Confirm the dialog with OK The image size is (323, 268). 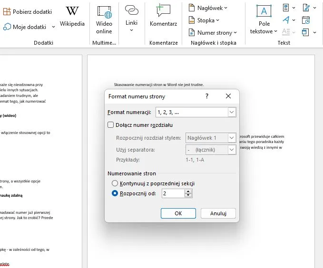coord(178,213)
